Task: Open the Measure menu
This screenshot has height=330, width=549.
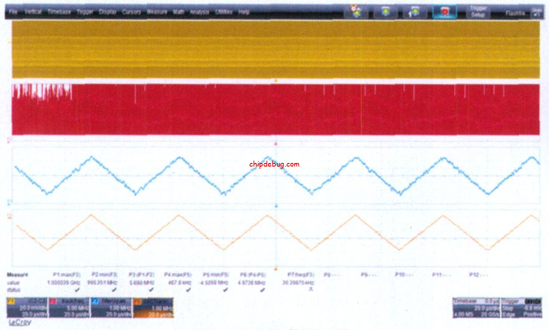Action: click(x=157, y=12)
